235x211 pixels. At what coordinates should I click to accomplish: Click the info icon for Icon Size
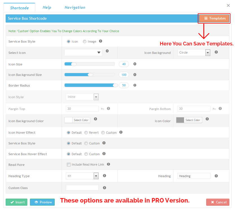135,64
